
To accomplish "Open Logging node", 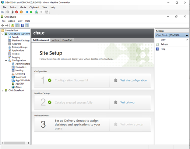I will tap(16, 57).
